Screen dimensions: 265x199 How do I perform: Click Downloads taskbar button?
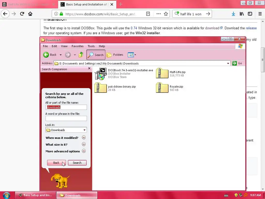click(77, 195)
